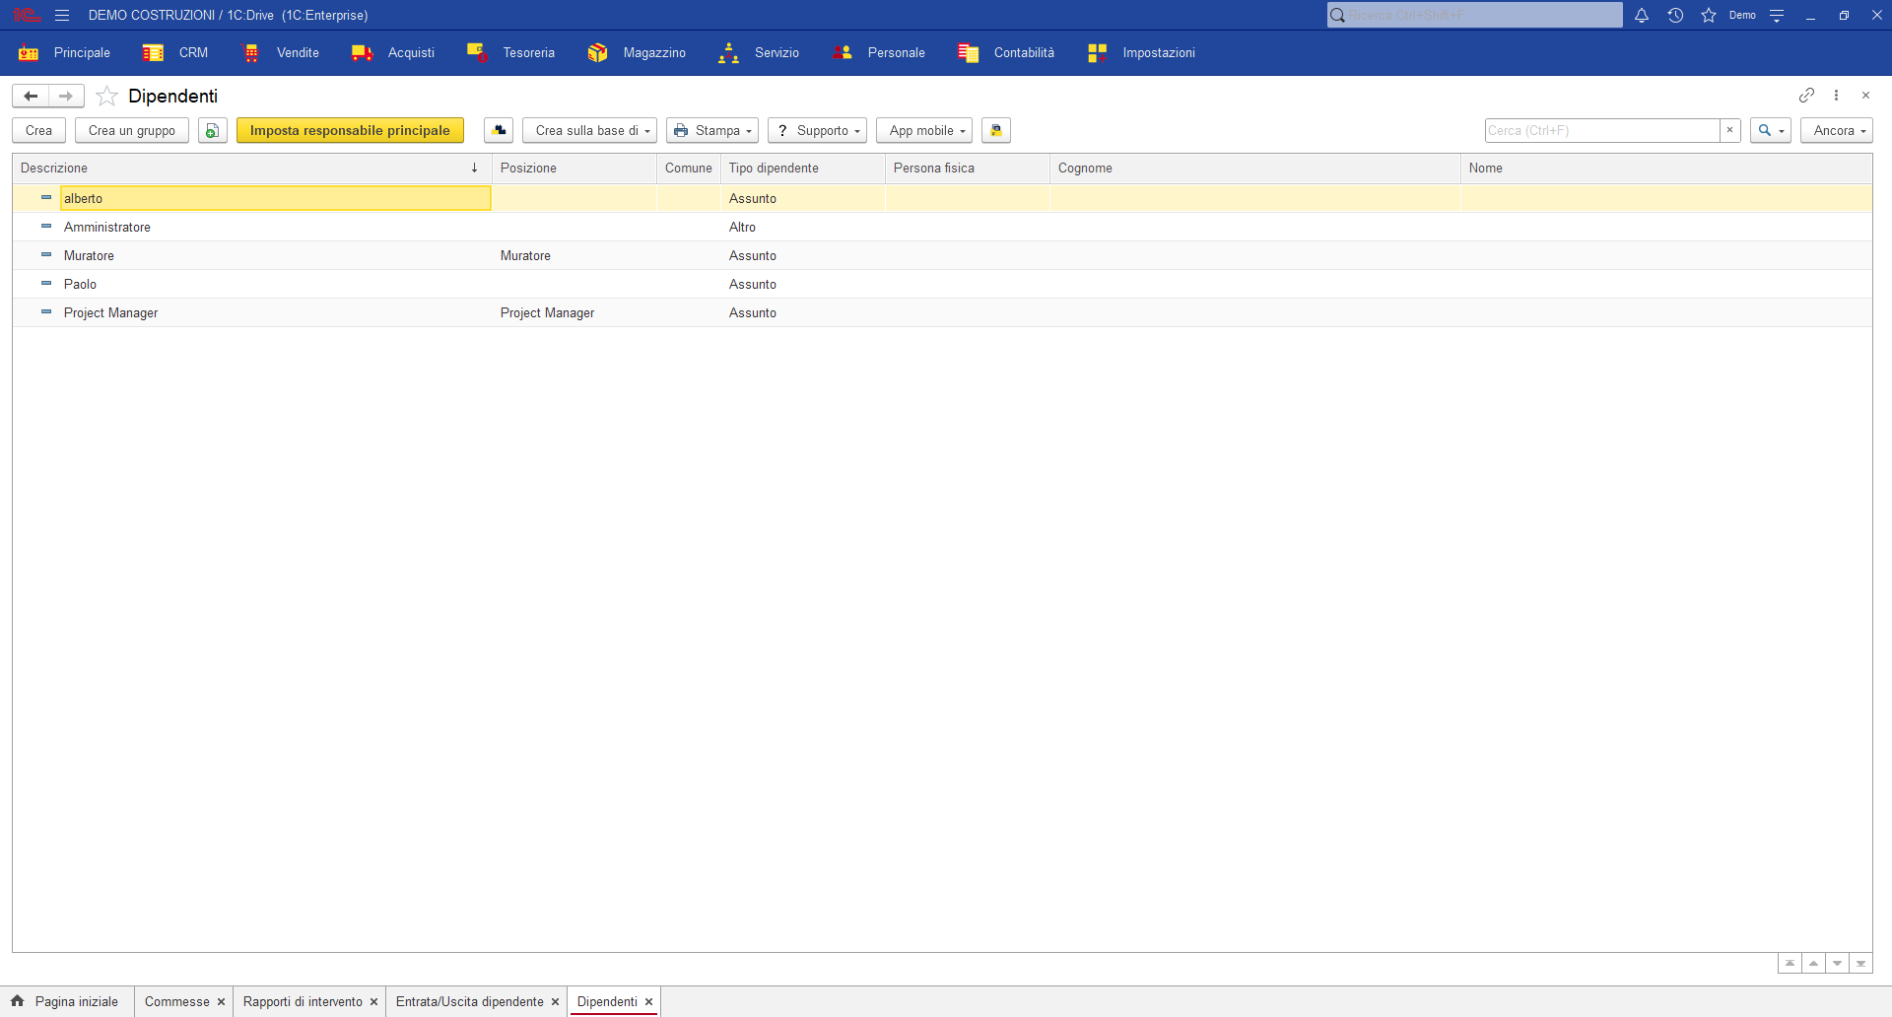1892x1017 pixels.
Task: Jump to first row arrow
Action: [x=1790, y=963]
